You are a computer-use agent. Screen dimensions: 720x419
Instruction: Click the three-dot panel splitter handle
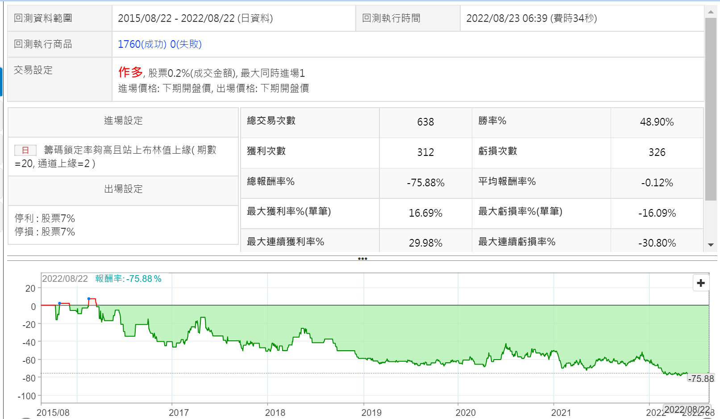(x=362, y=259)
